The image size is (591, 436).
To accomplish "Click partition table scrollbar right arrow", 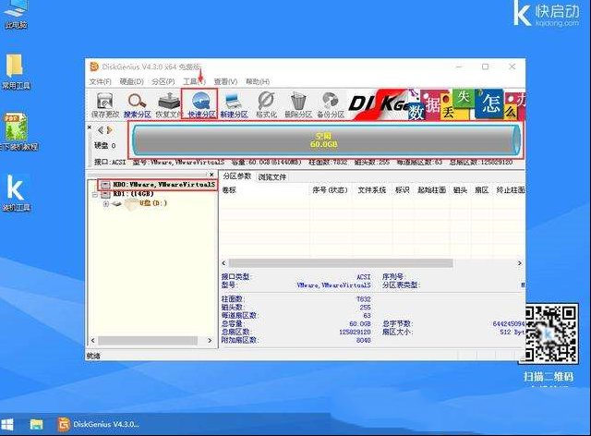I will pyautogui.click(x=520, y=263).
